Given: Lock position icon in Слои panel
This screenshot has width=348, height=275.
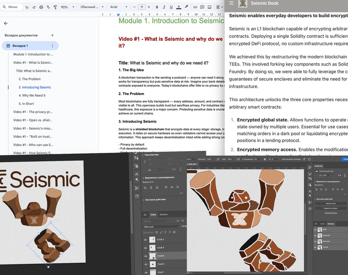Looking at the screenshot, I should [165, 232].
